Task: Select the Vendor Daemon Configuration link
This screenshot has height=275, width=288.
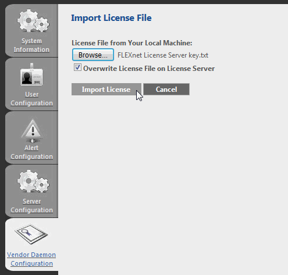Action: [31, 259]
